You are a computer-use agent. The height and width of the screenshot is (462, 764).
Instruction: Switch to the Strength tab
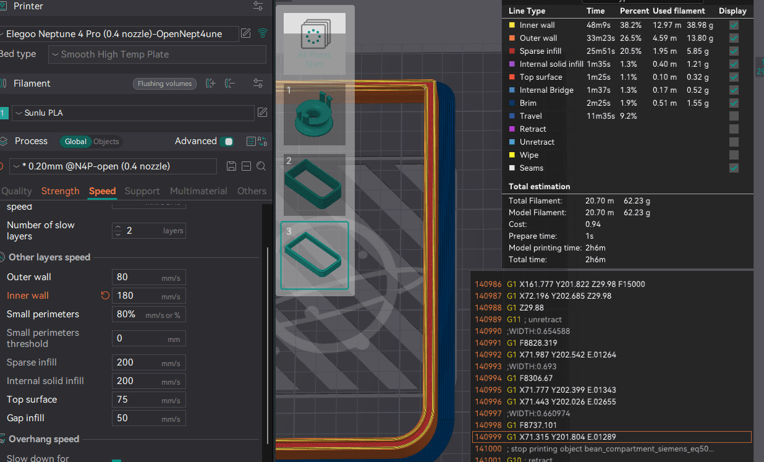[60, 191]
